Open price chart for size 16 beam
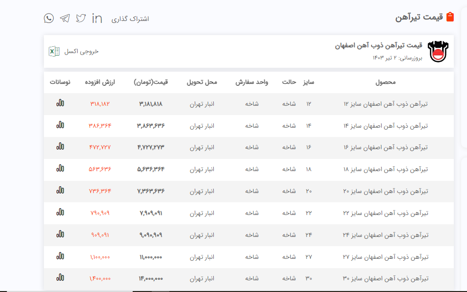 click(60, 147)
